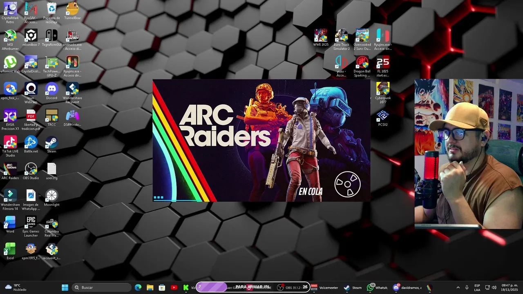Open the Ryujinx.exe shortcut below amtrucks.exe
Screen dimensions: 523x294
coord(72,66)
